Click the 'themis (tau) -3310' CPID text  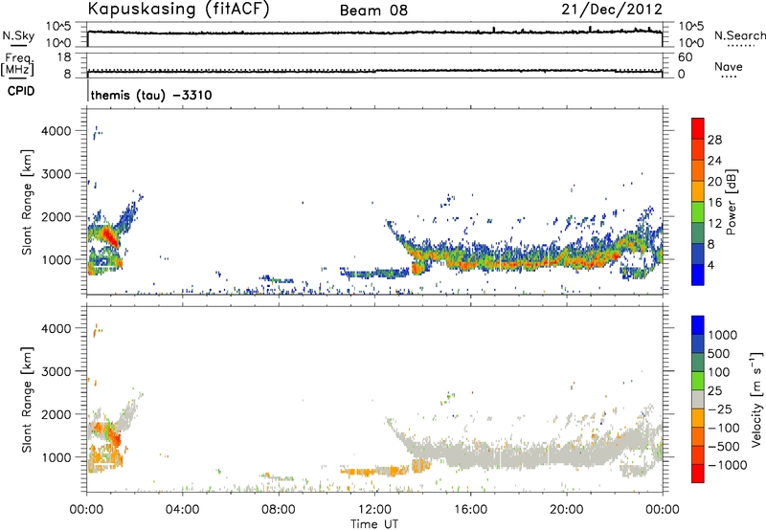click(x=151, y=95)
